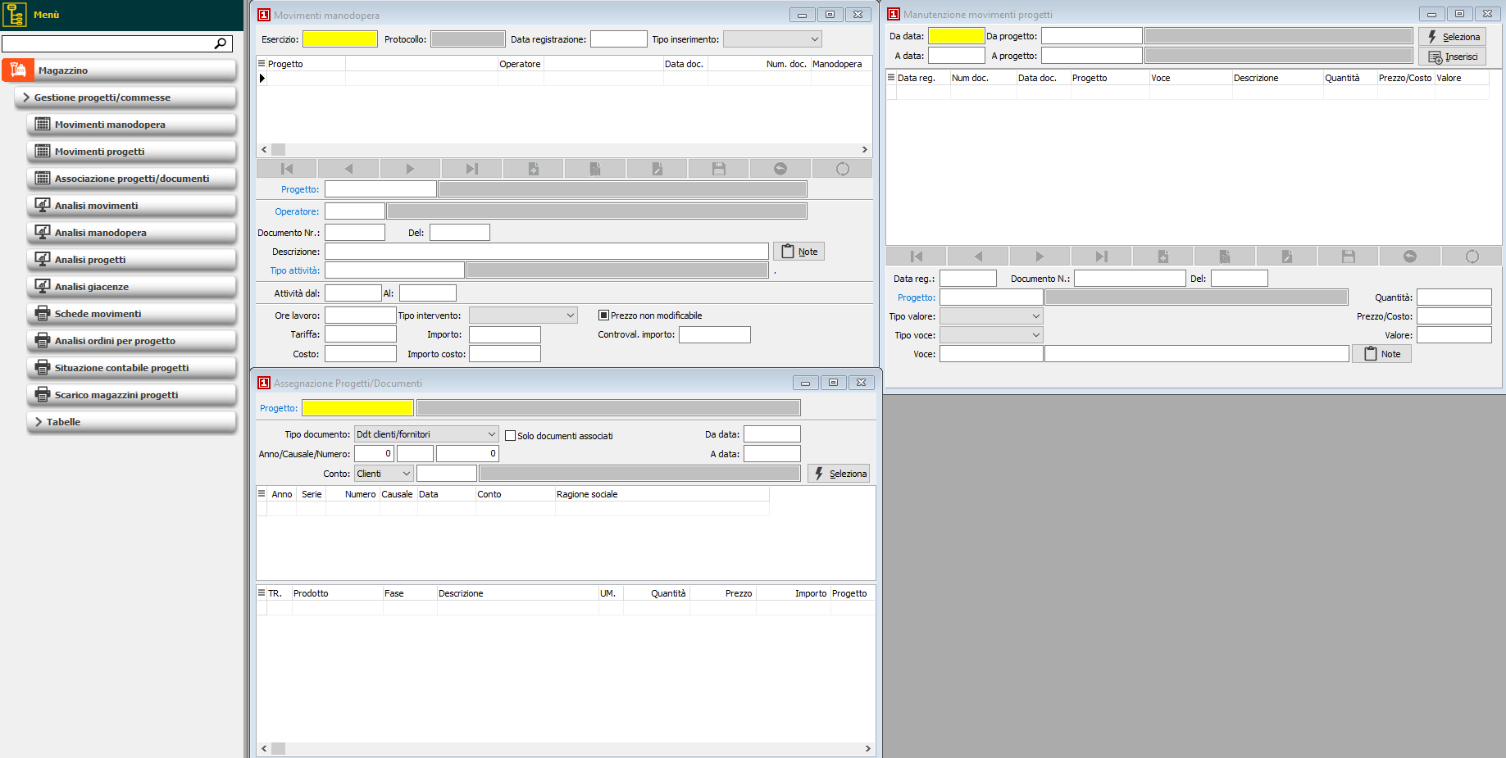The height and width of the screenshot is (758, 1506).
Task: Open Scarico magazzini progetti from the menu
Action: point(131,394)
